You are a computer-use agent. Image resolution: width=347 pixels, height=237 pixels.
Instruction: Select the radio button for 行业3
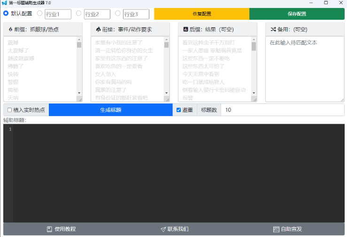(x=117, y=14)
